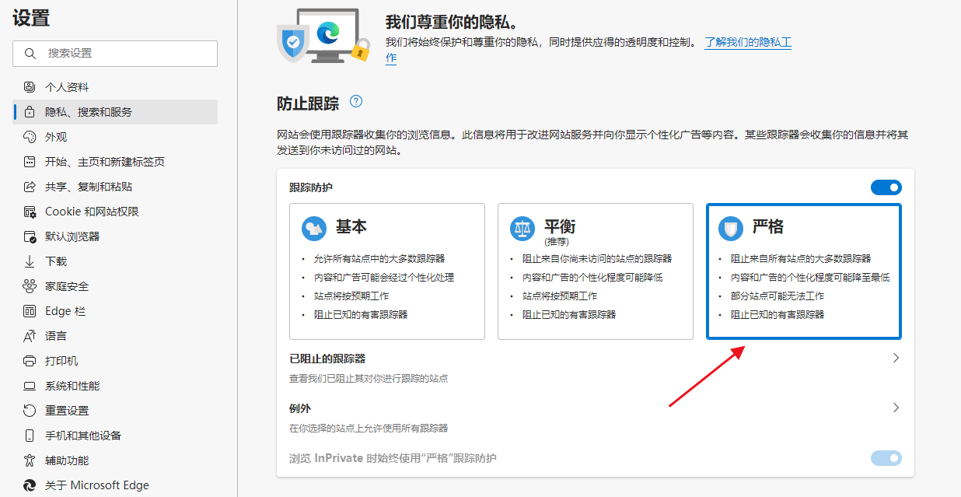The image size is (961, 497).
Task: Click the download arrow icon beside 下载
Action: (x=30, y=261)
